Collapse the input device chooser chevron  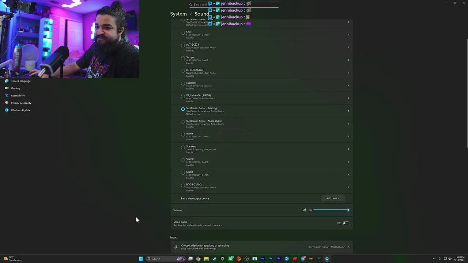[348, 247]
